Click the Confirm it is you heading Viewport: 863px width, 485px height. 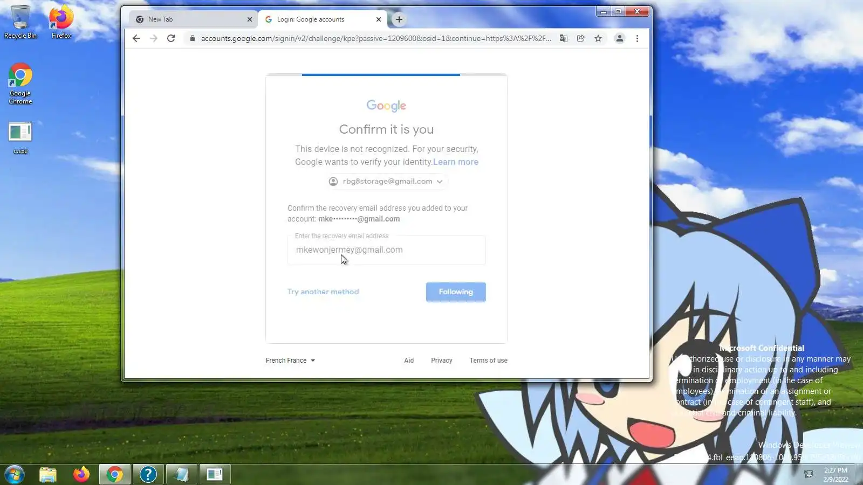[x=386, y=129]
